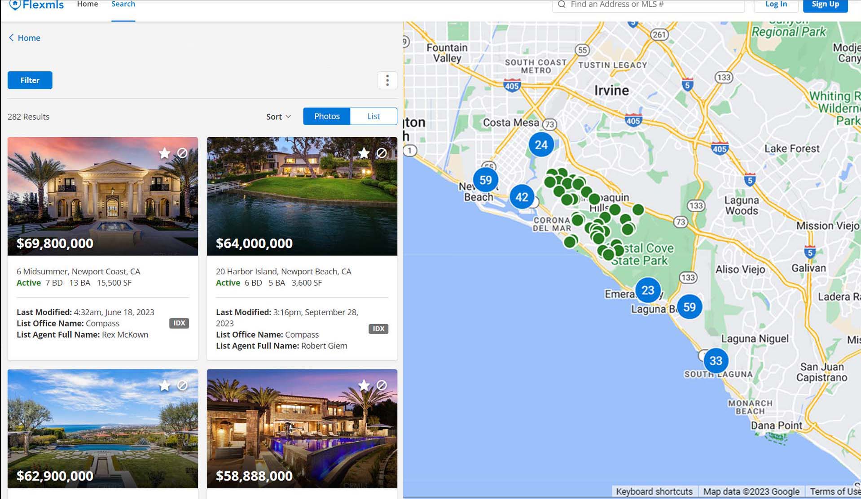Click the search magnifier in the address field
Screen dimensions: 861x499
coord(561,4)
